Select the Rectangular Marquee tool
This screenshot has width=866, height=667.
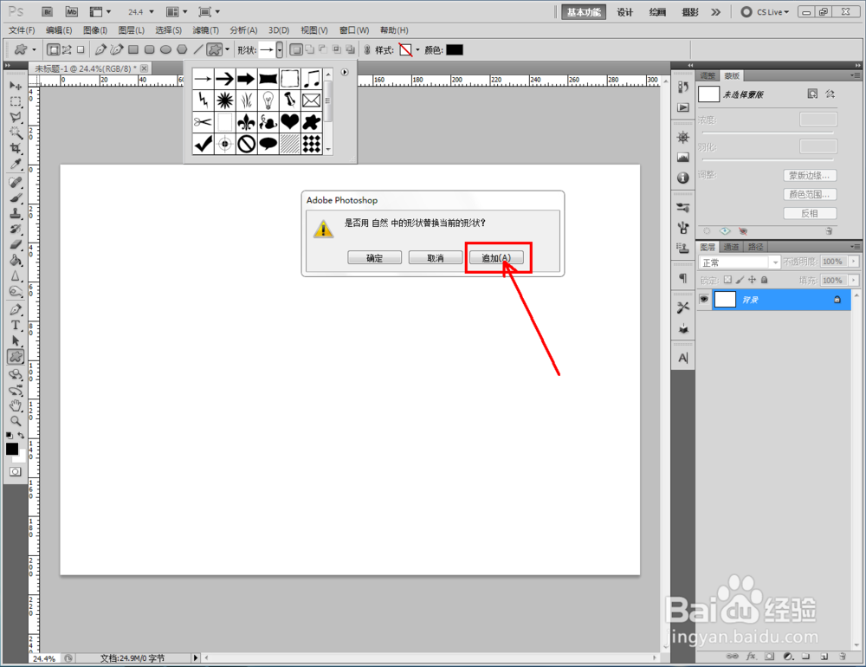click(x=16, y=101)
